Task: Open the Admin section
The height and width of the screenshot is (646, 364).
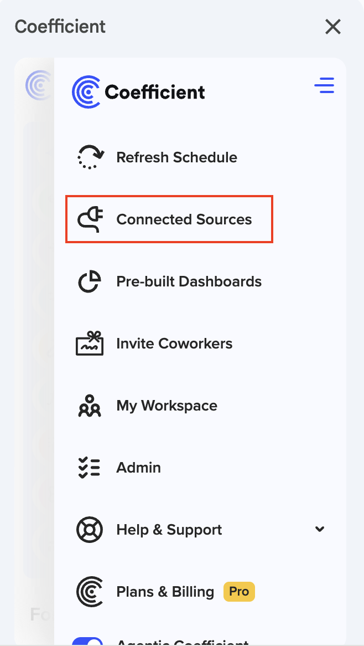Action: (x=138, y=468)
